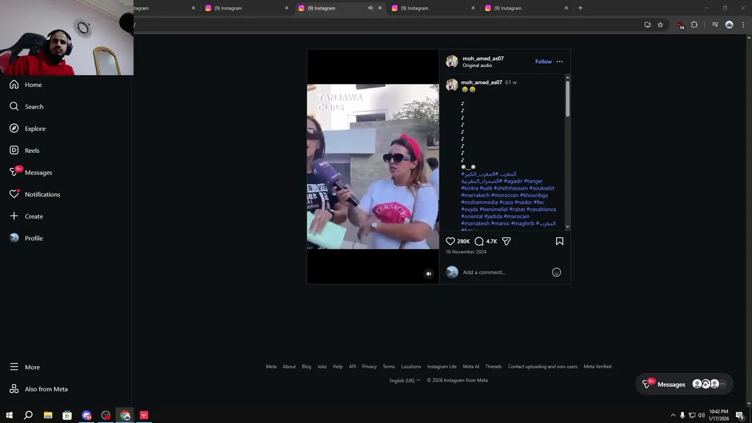Image resolution: width=752 pixels, height=423 pixels.
Task: Open Chrome profile avatar menu
Action: coord(729,25)
